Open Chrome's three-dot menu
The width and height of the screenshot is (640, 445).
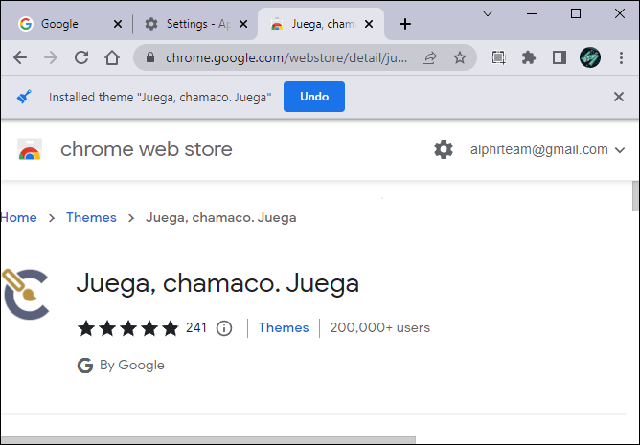tap(621, 57)
